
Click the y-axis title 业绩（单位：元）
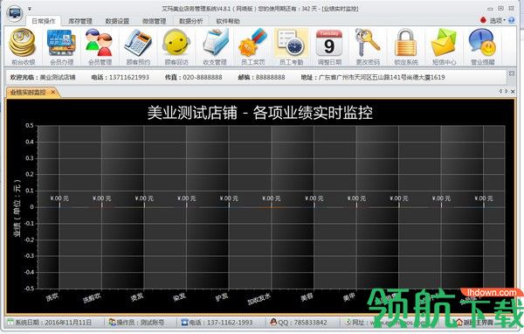17,208
